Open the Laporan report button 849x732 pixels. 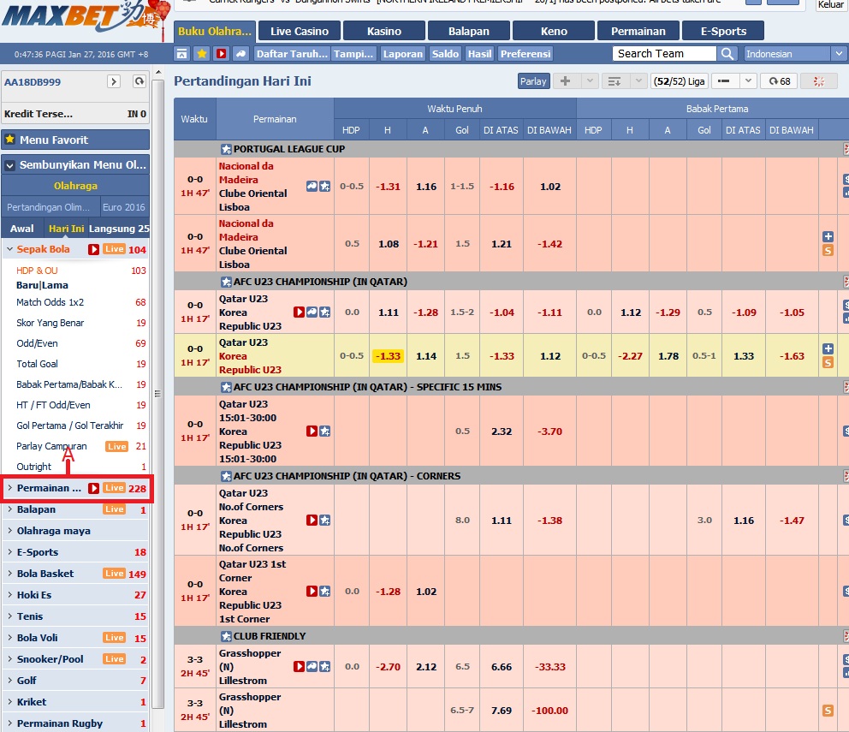402,53
